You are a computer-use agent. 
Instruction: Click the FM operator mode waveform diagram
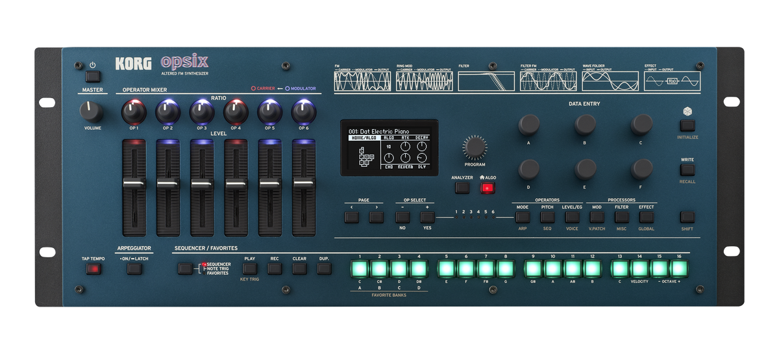[362, 81]
